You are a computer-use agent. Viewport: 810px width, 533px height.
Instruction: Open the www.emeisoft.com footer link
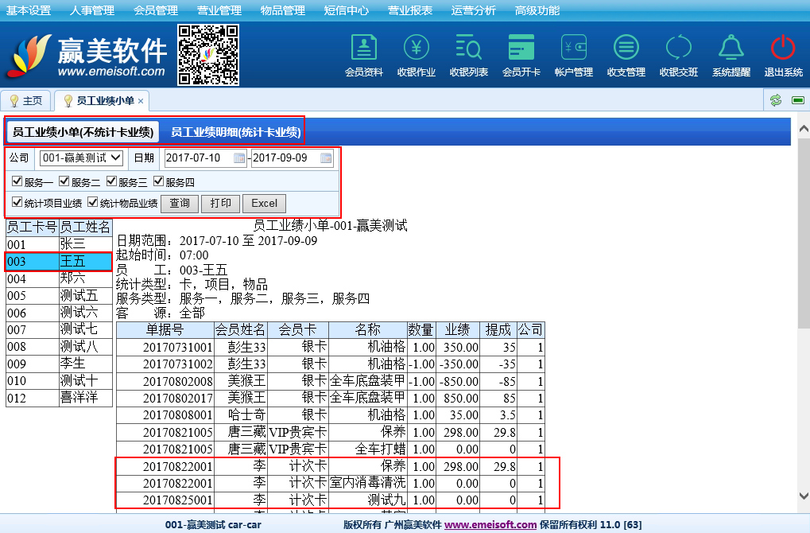(x=490, y=525)
